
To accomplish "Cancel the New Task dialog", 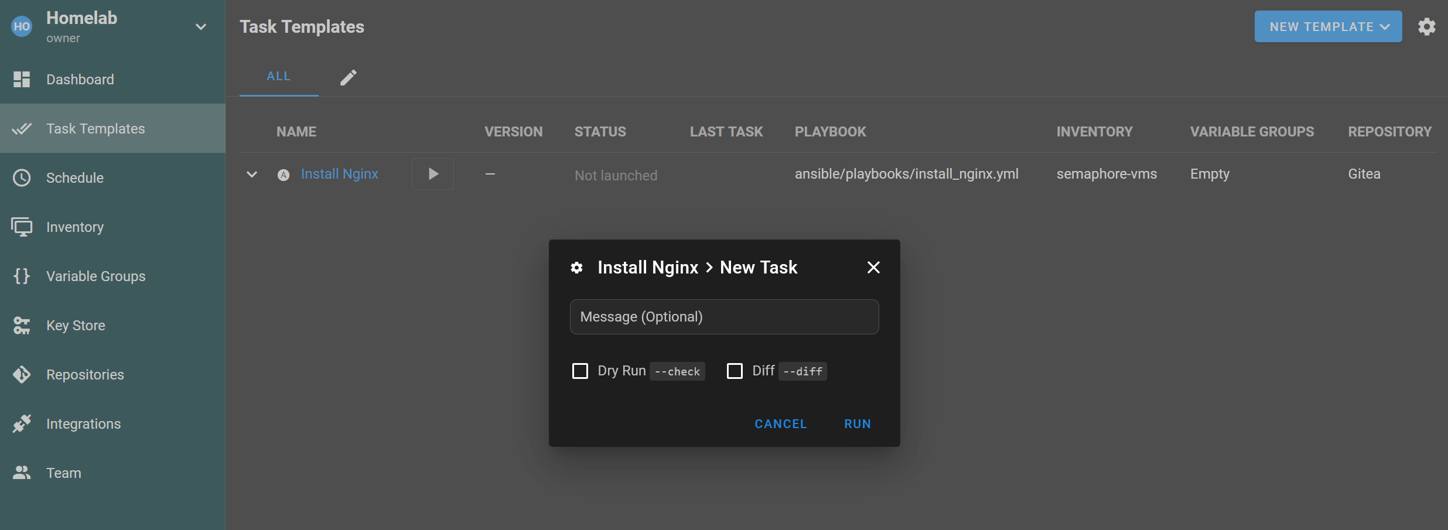I will pos(781,423).
